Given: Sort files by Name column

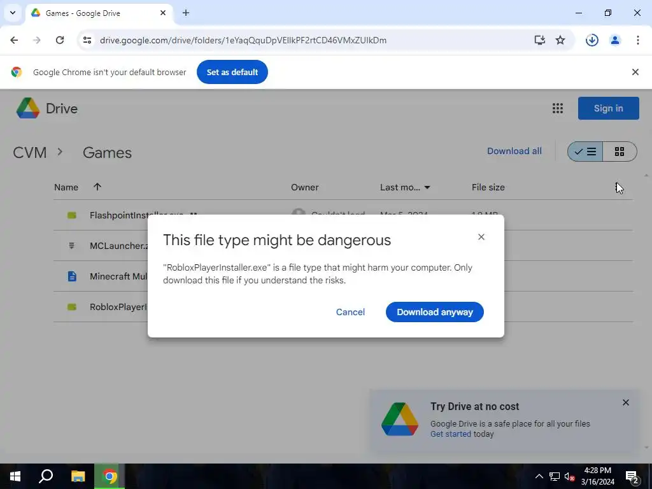Looking at the screenshot, I should point(66,188).
